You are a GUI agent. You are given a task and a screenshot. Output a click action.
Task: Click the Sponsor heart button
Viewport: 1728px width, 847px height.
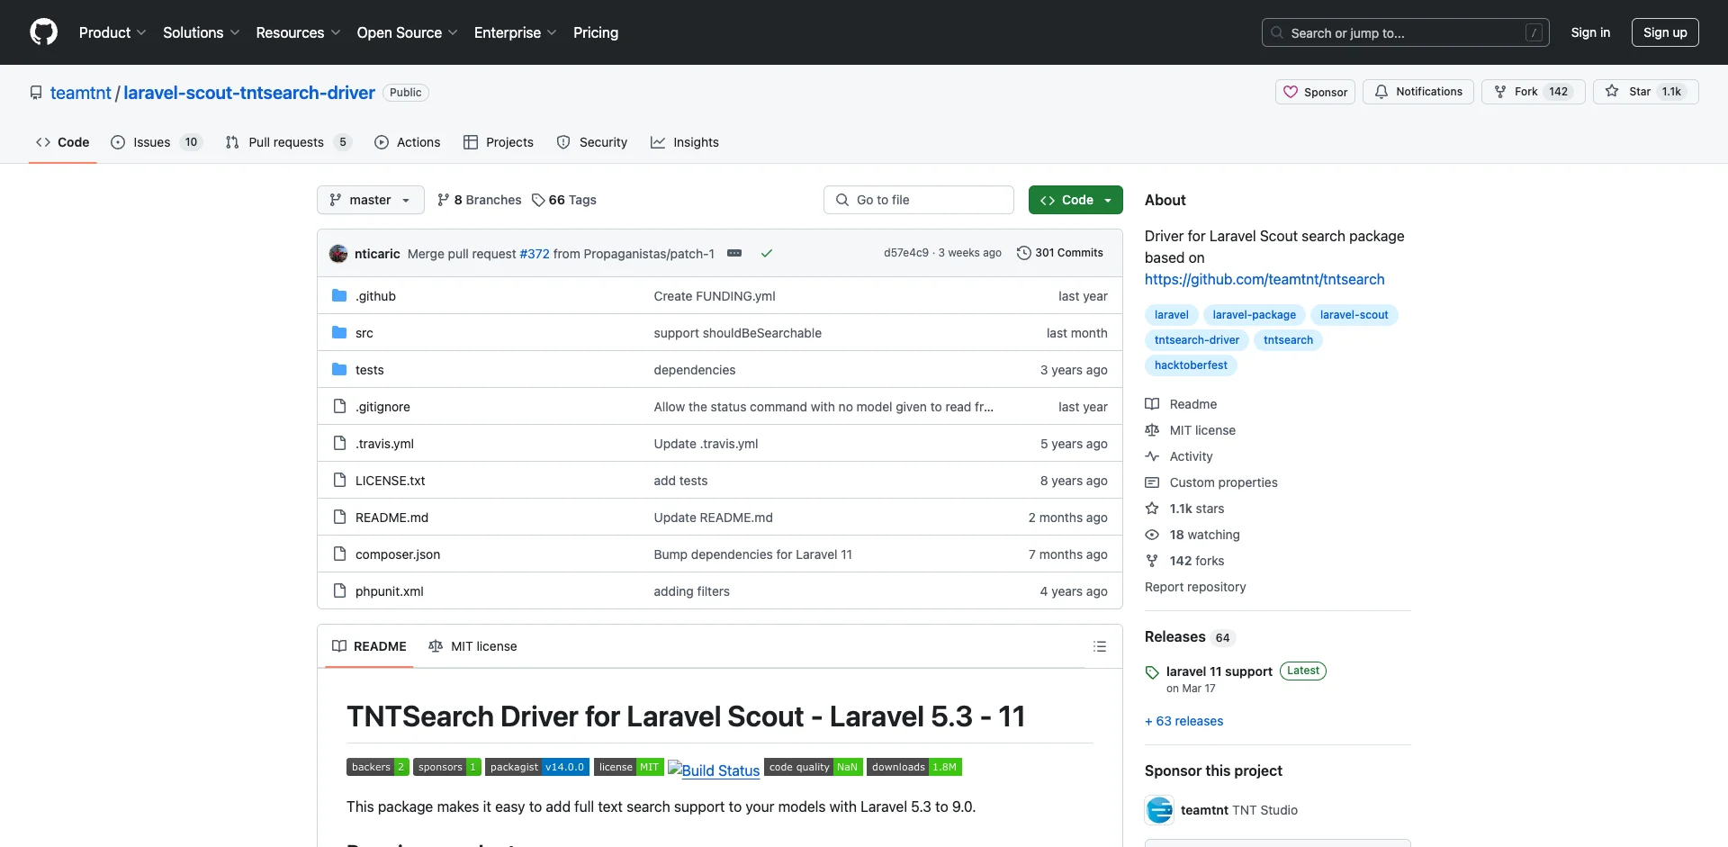(x=1315, y=92)
